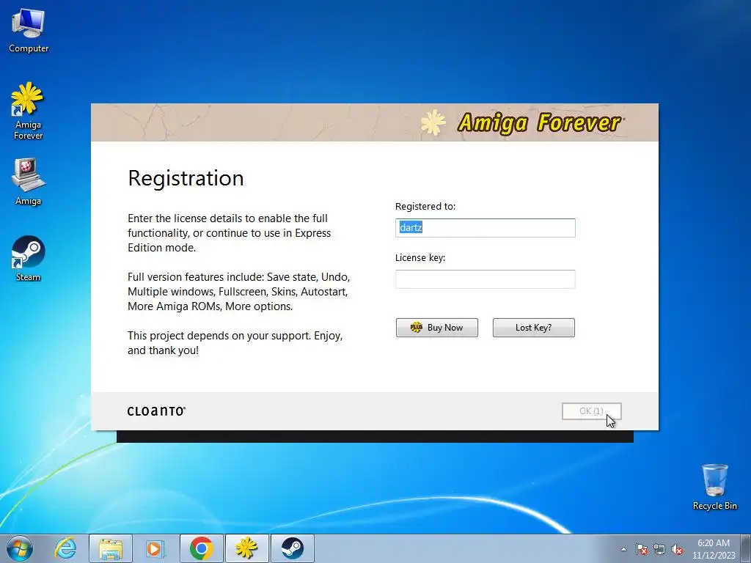
Task: Open the Windows Start menu
Action: click(x=20, y=548)
